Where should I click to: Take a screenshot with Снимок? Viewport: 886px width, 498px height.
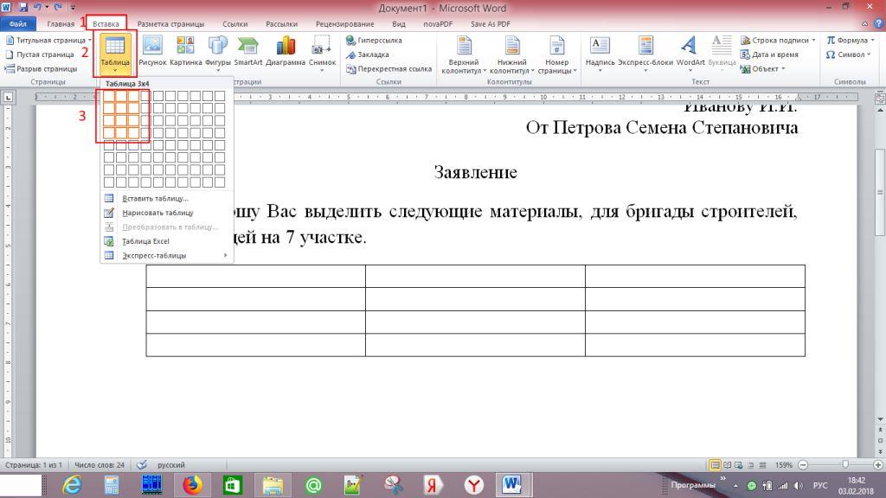[322, 53]
